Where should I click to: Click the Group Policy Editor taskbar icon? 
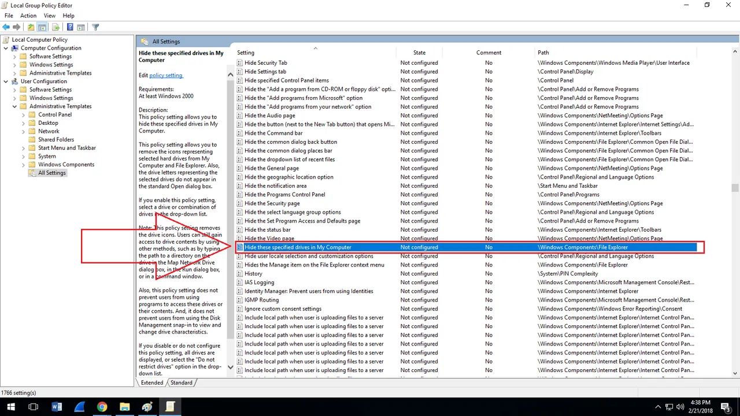click(169, 407)
